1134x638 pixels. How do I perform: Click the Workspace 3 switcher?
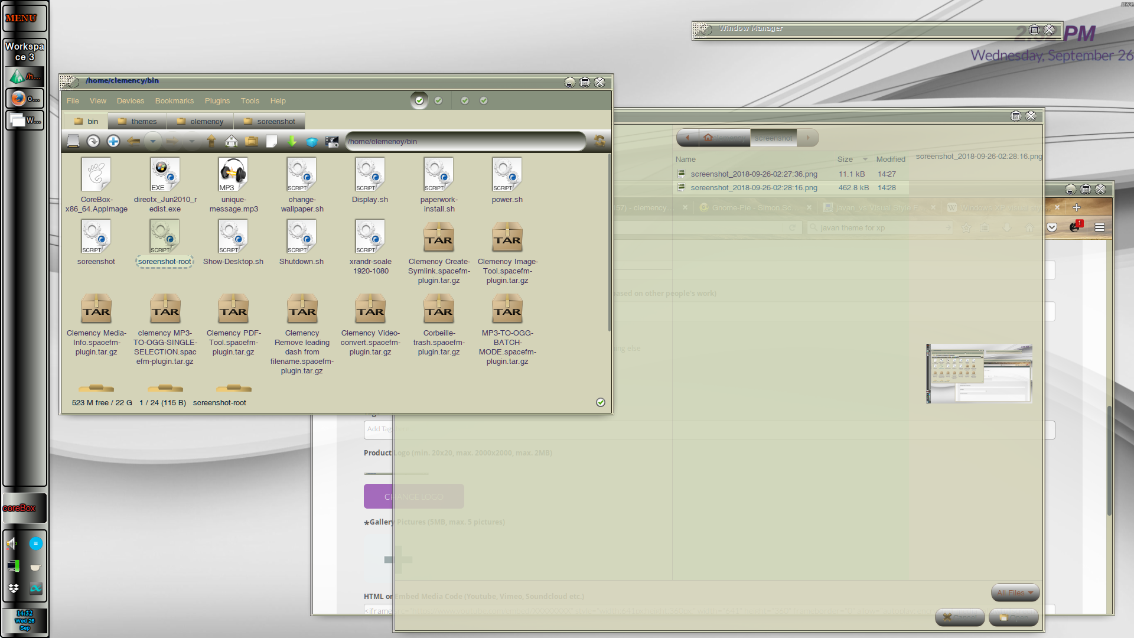point(24,51)
